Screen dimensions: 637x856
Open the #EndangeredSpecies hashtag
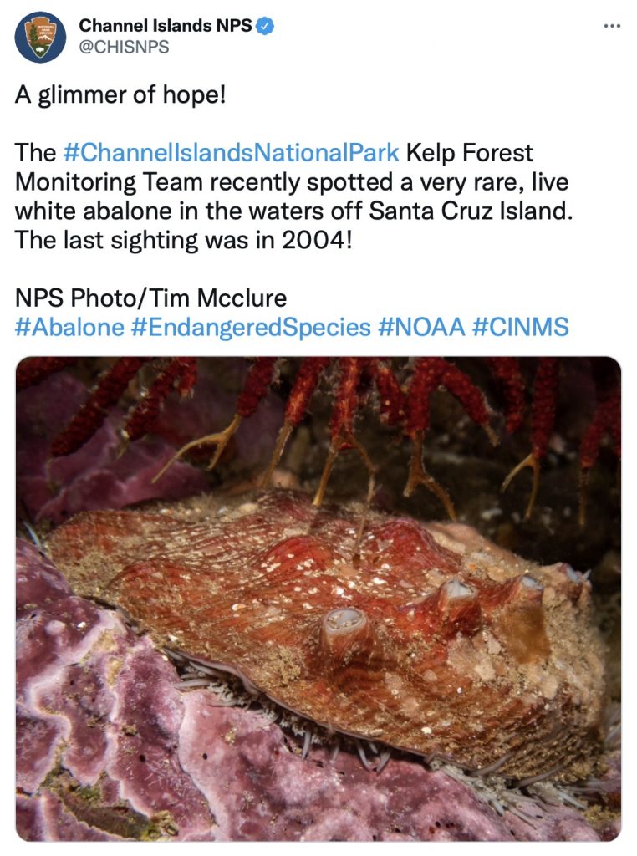point(251,326)
